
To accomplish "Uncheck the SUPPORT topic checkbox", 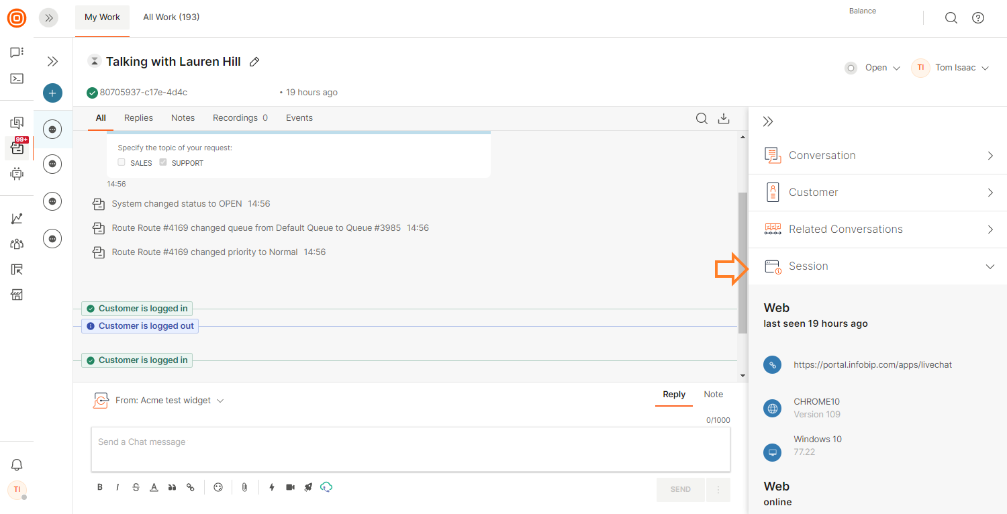I will [x=163, y=162].
